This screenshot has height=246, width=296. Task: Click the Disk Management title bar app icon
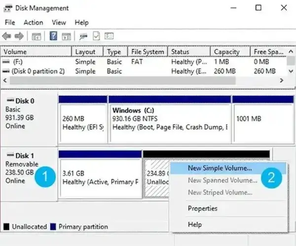click(8, 8)
